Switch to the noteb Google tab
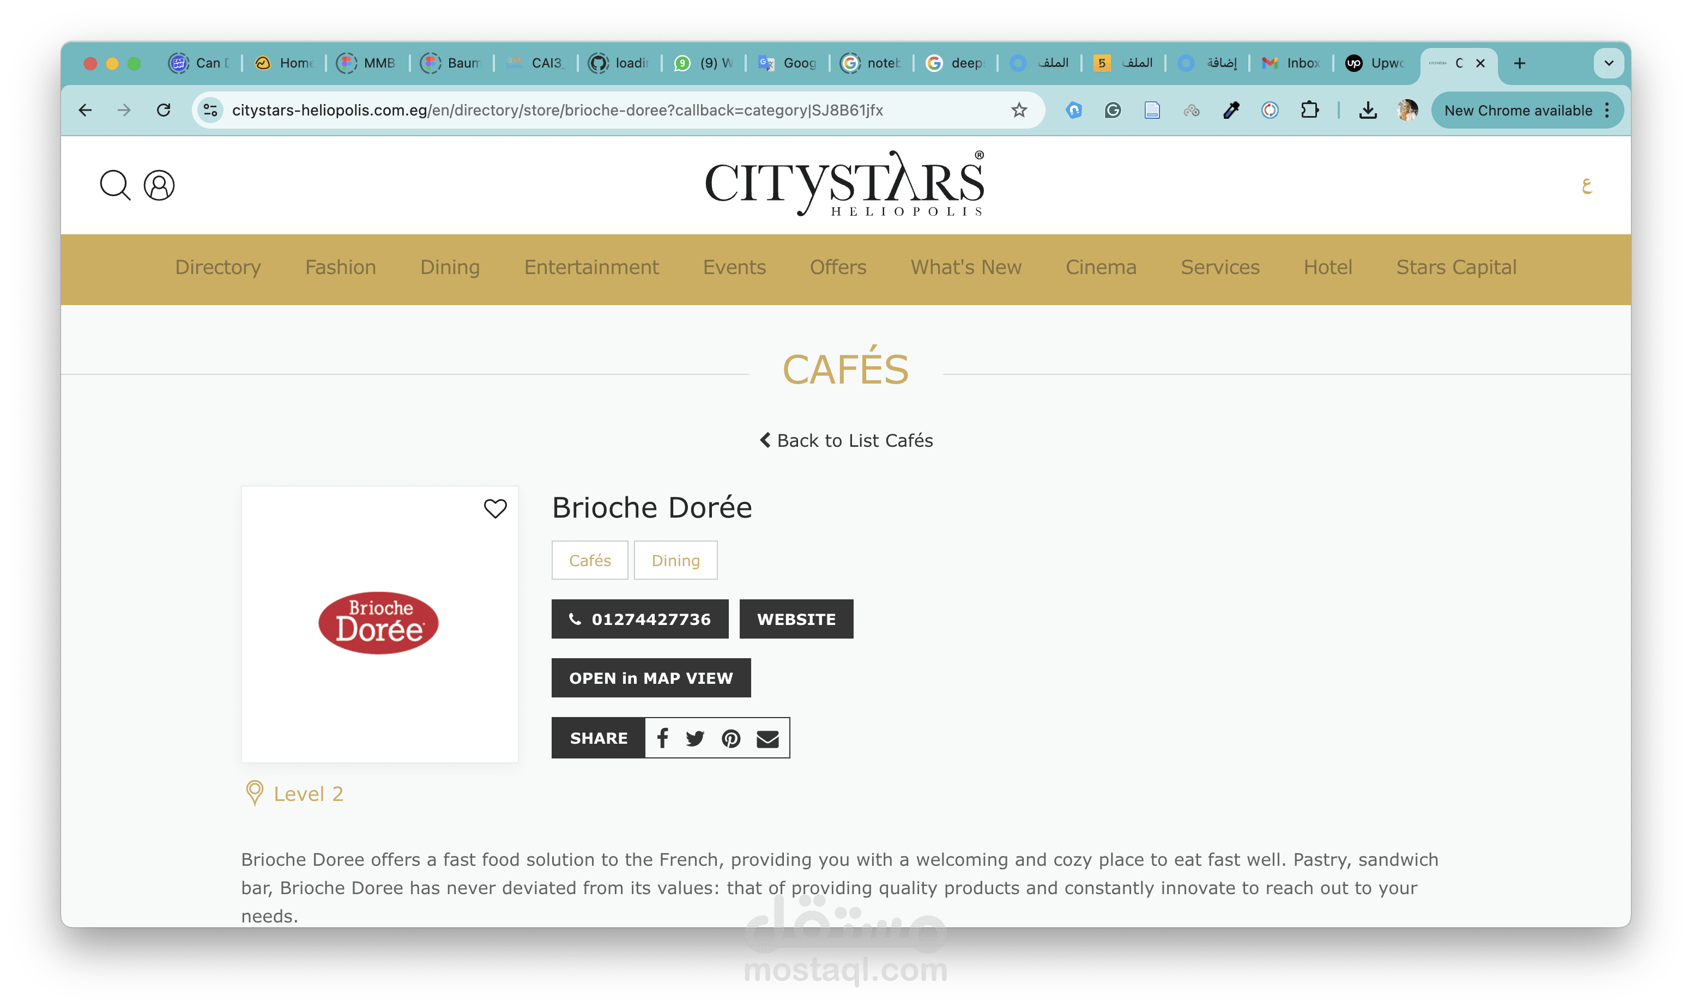 [x=871, y=63]
